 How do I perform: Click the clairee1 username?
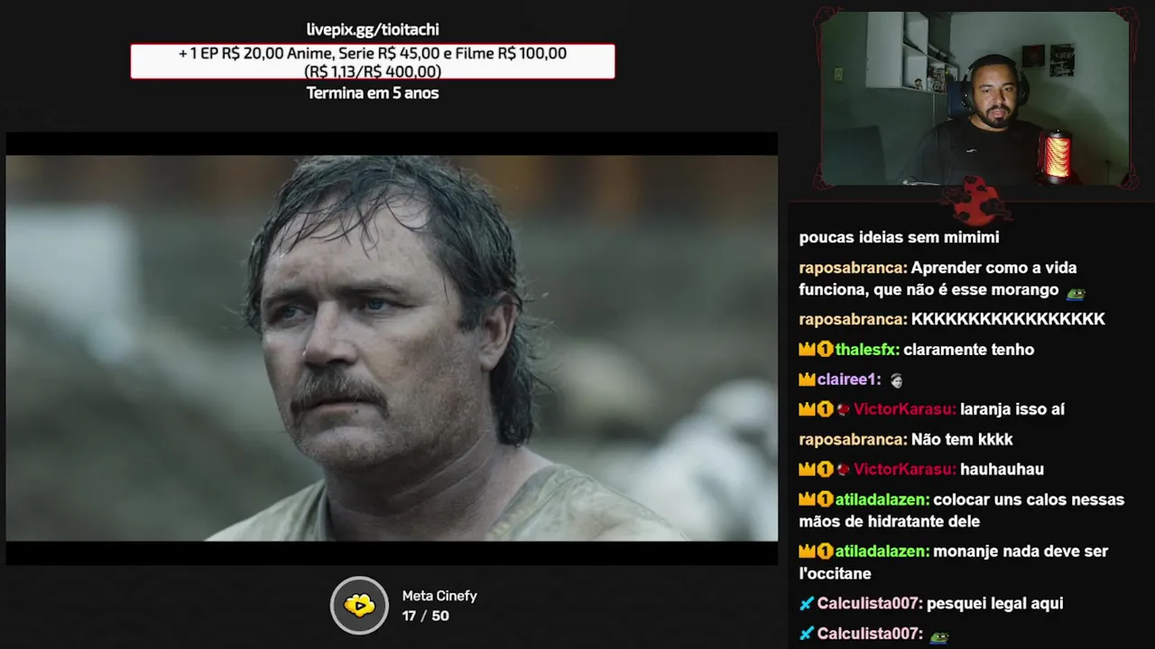point(849,379)
